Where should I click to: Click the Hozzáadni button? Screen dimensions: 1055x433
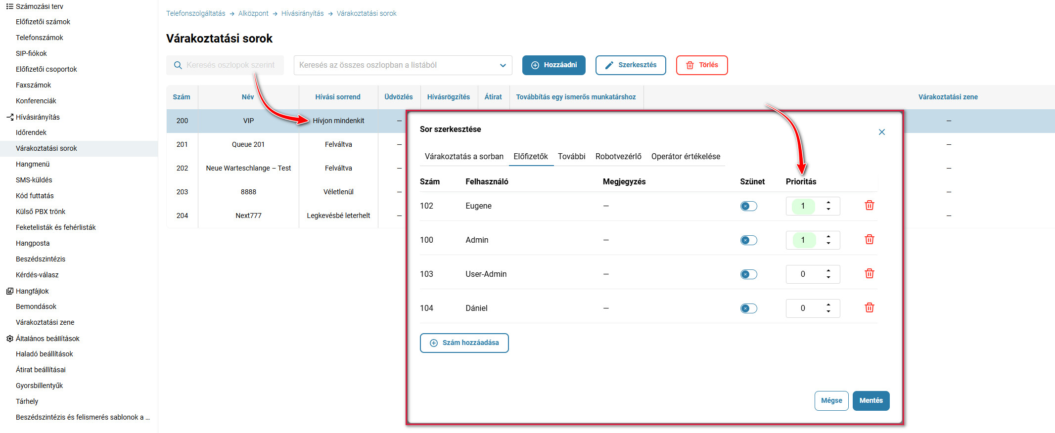pyautogui.click(x=554, y=65)
